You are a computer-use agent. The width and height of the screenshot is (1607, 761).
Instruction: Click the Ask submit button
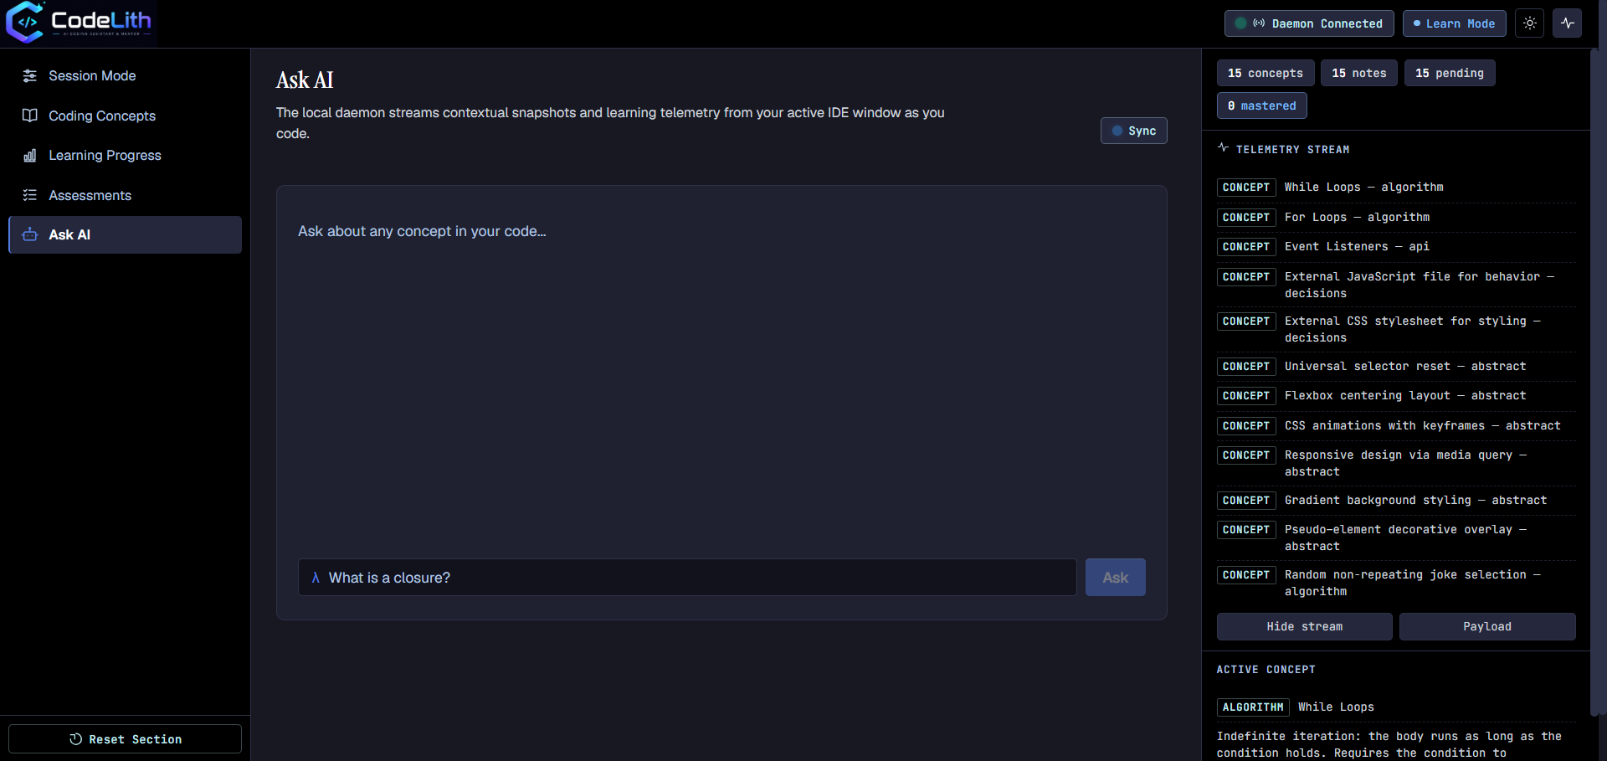point(1115,578)
